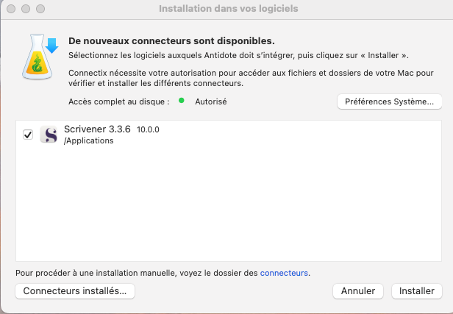Screen dimensions: 453x314
Task: Click the Scrivener app icon
Action: [49, 135]
